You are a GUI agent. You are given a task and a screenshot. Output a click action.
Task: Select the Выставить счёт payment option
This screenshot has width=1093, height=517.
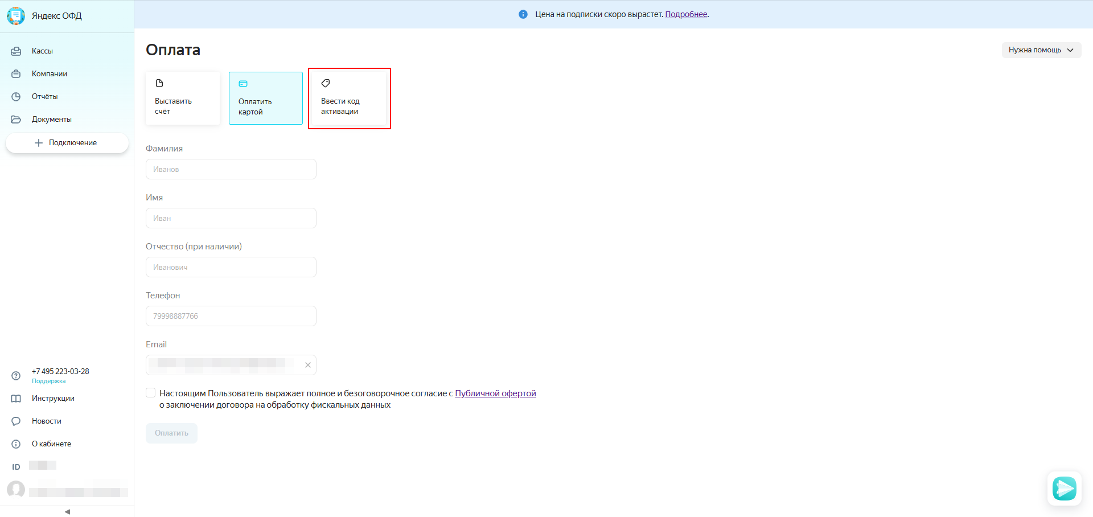[x=183, y=98]
